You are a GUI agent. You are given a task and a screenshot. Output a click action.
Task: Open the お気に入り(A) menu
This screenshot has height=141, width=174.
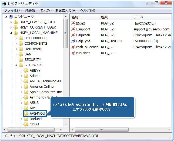(66, 10)
